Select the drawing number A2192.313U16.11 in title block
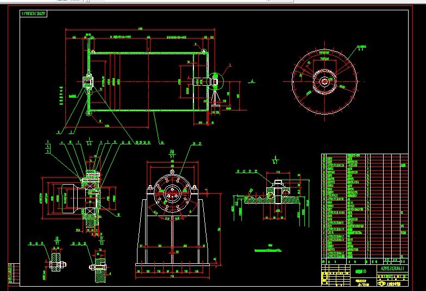 pyautogui.click(x=392, y=268)
